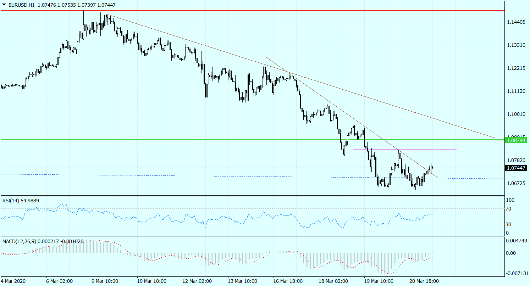530x286 pixels.
Task: Click the 9 Mar 10:00 time label
Action: tap(105, 281)
